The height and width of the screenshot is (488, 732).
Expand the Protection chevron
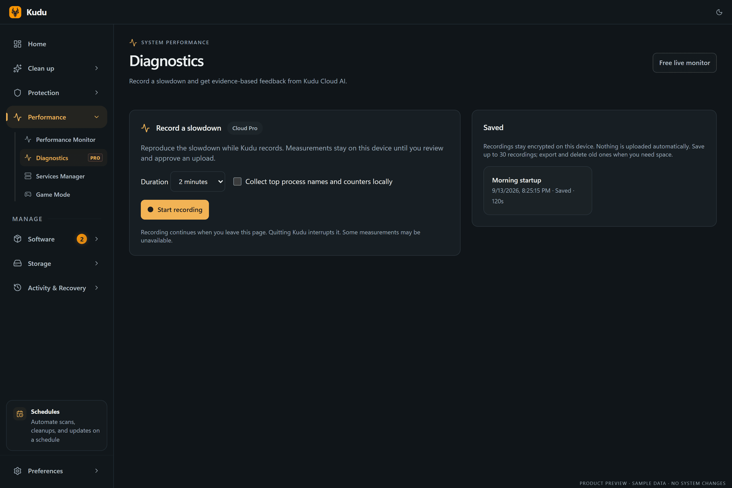click(97, 93)
